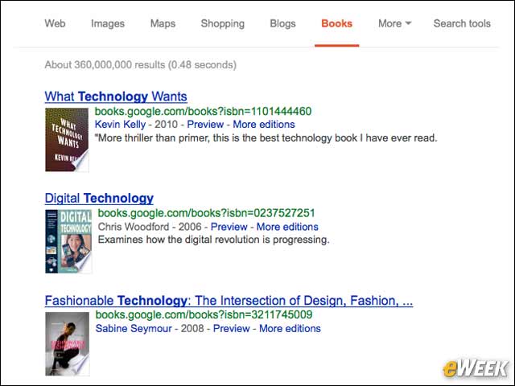
Task: Click the What Technology Wants book cover
Action: tap(67, 139)
